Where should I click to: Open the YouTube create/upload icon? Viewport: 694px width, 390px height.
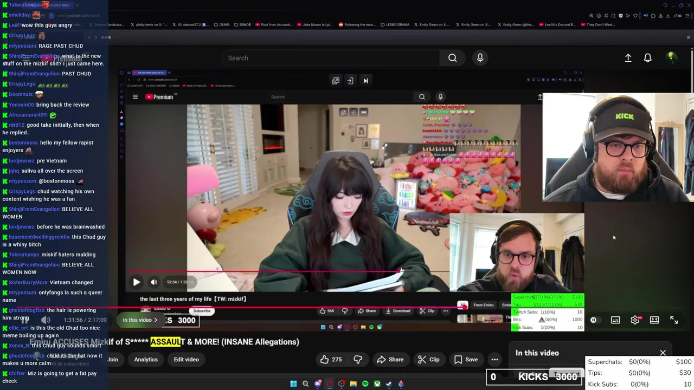[x=628, y=58]
